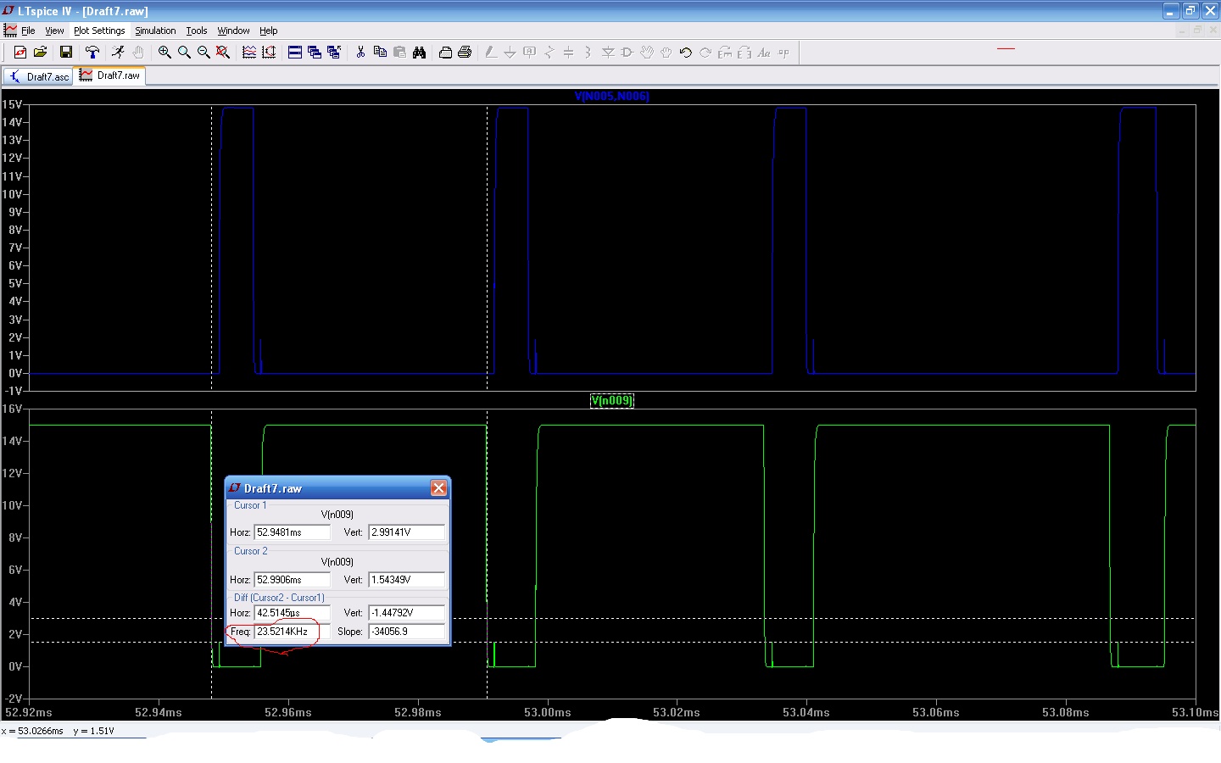
Task: Open file with the folder icon
Action: point(40,53)
